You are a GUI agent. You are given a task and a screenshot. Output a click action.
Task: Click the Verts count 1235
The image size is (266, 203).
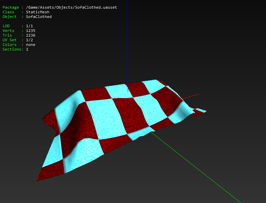click(31, 31)
